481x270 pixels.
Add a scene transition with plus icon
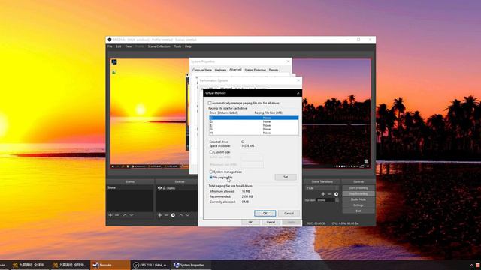[323, 194]
